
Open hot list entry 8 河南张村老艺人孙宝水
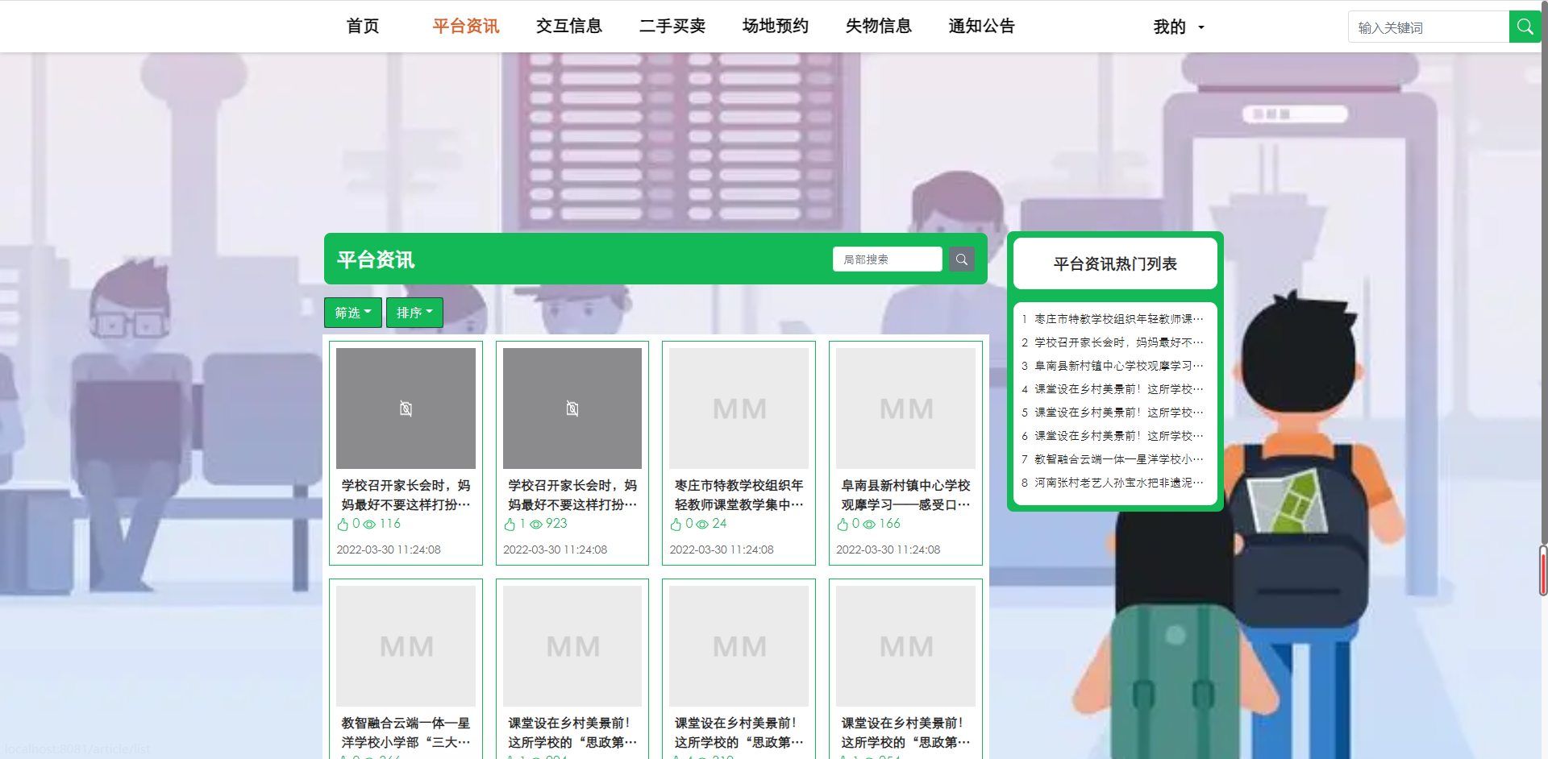point(1115,483)
